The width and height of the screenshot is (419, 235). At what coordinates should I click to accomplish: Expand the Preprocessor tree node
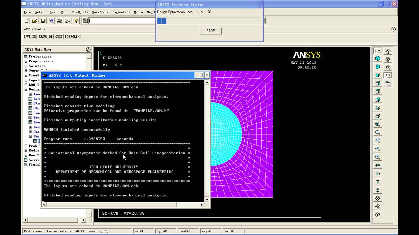tap(26, 61)
